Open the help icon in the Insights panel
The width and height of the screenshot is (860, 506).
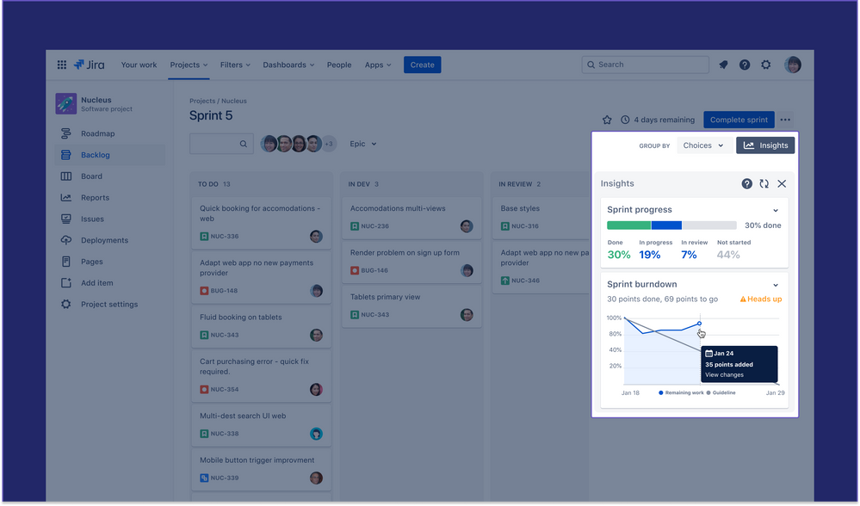(746, 183)
